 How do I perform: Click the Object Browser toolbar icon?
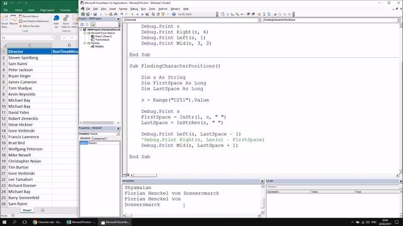pyautogui.click(x=162, y=14)
